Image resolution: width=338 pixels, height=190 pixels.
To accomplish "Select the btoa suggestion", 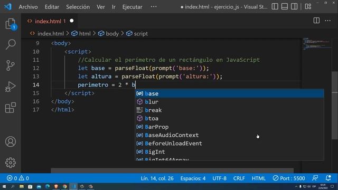I will (229, 118).
